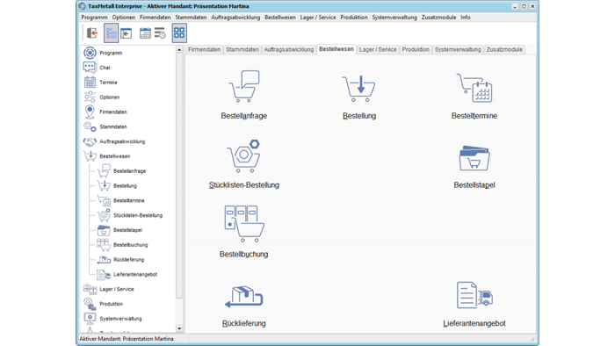
Task: Select the Bestellwesen tab
Action: pos(336,49)
